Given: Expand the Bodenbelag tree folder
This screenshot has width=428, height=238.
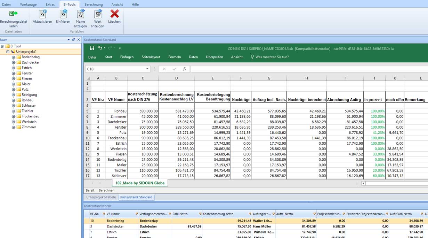Looking at the screenshot, I should (x=14, y=57).
